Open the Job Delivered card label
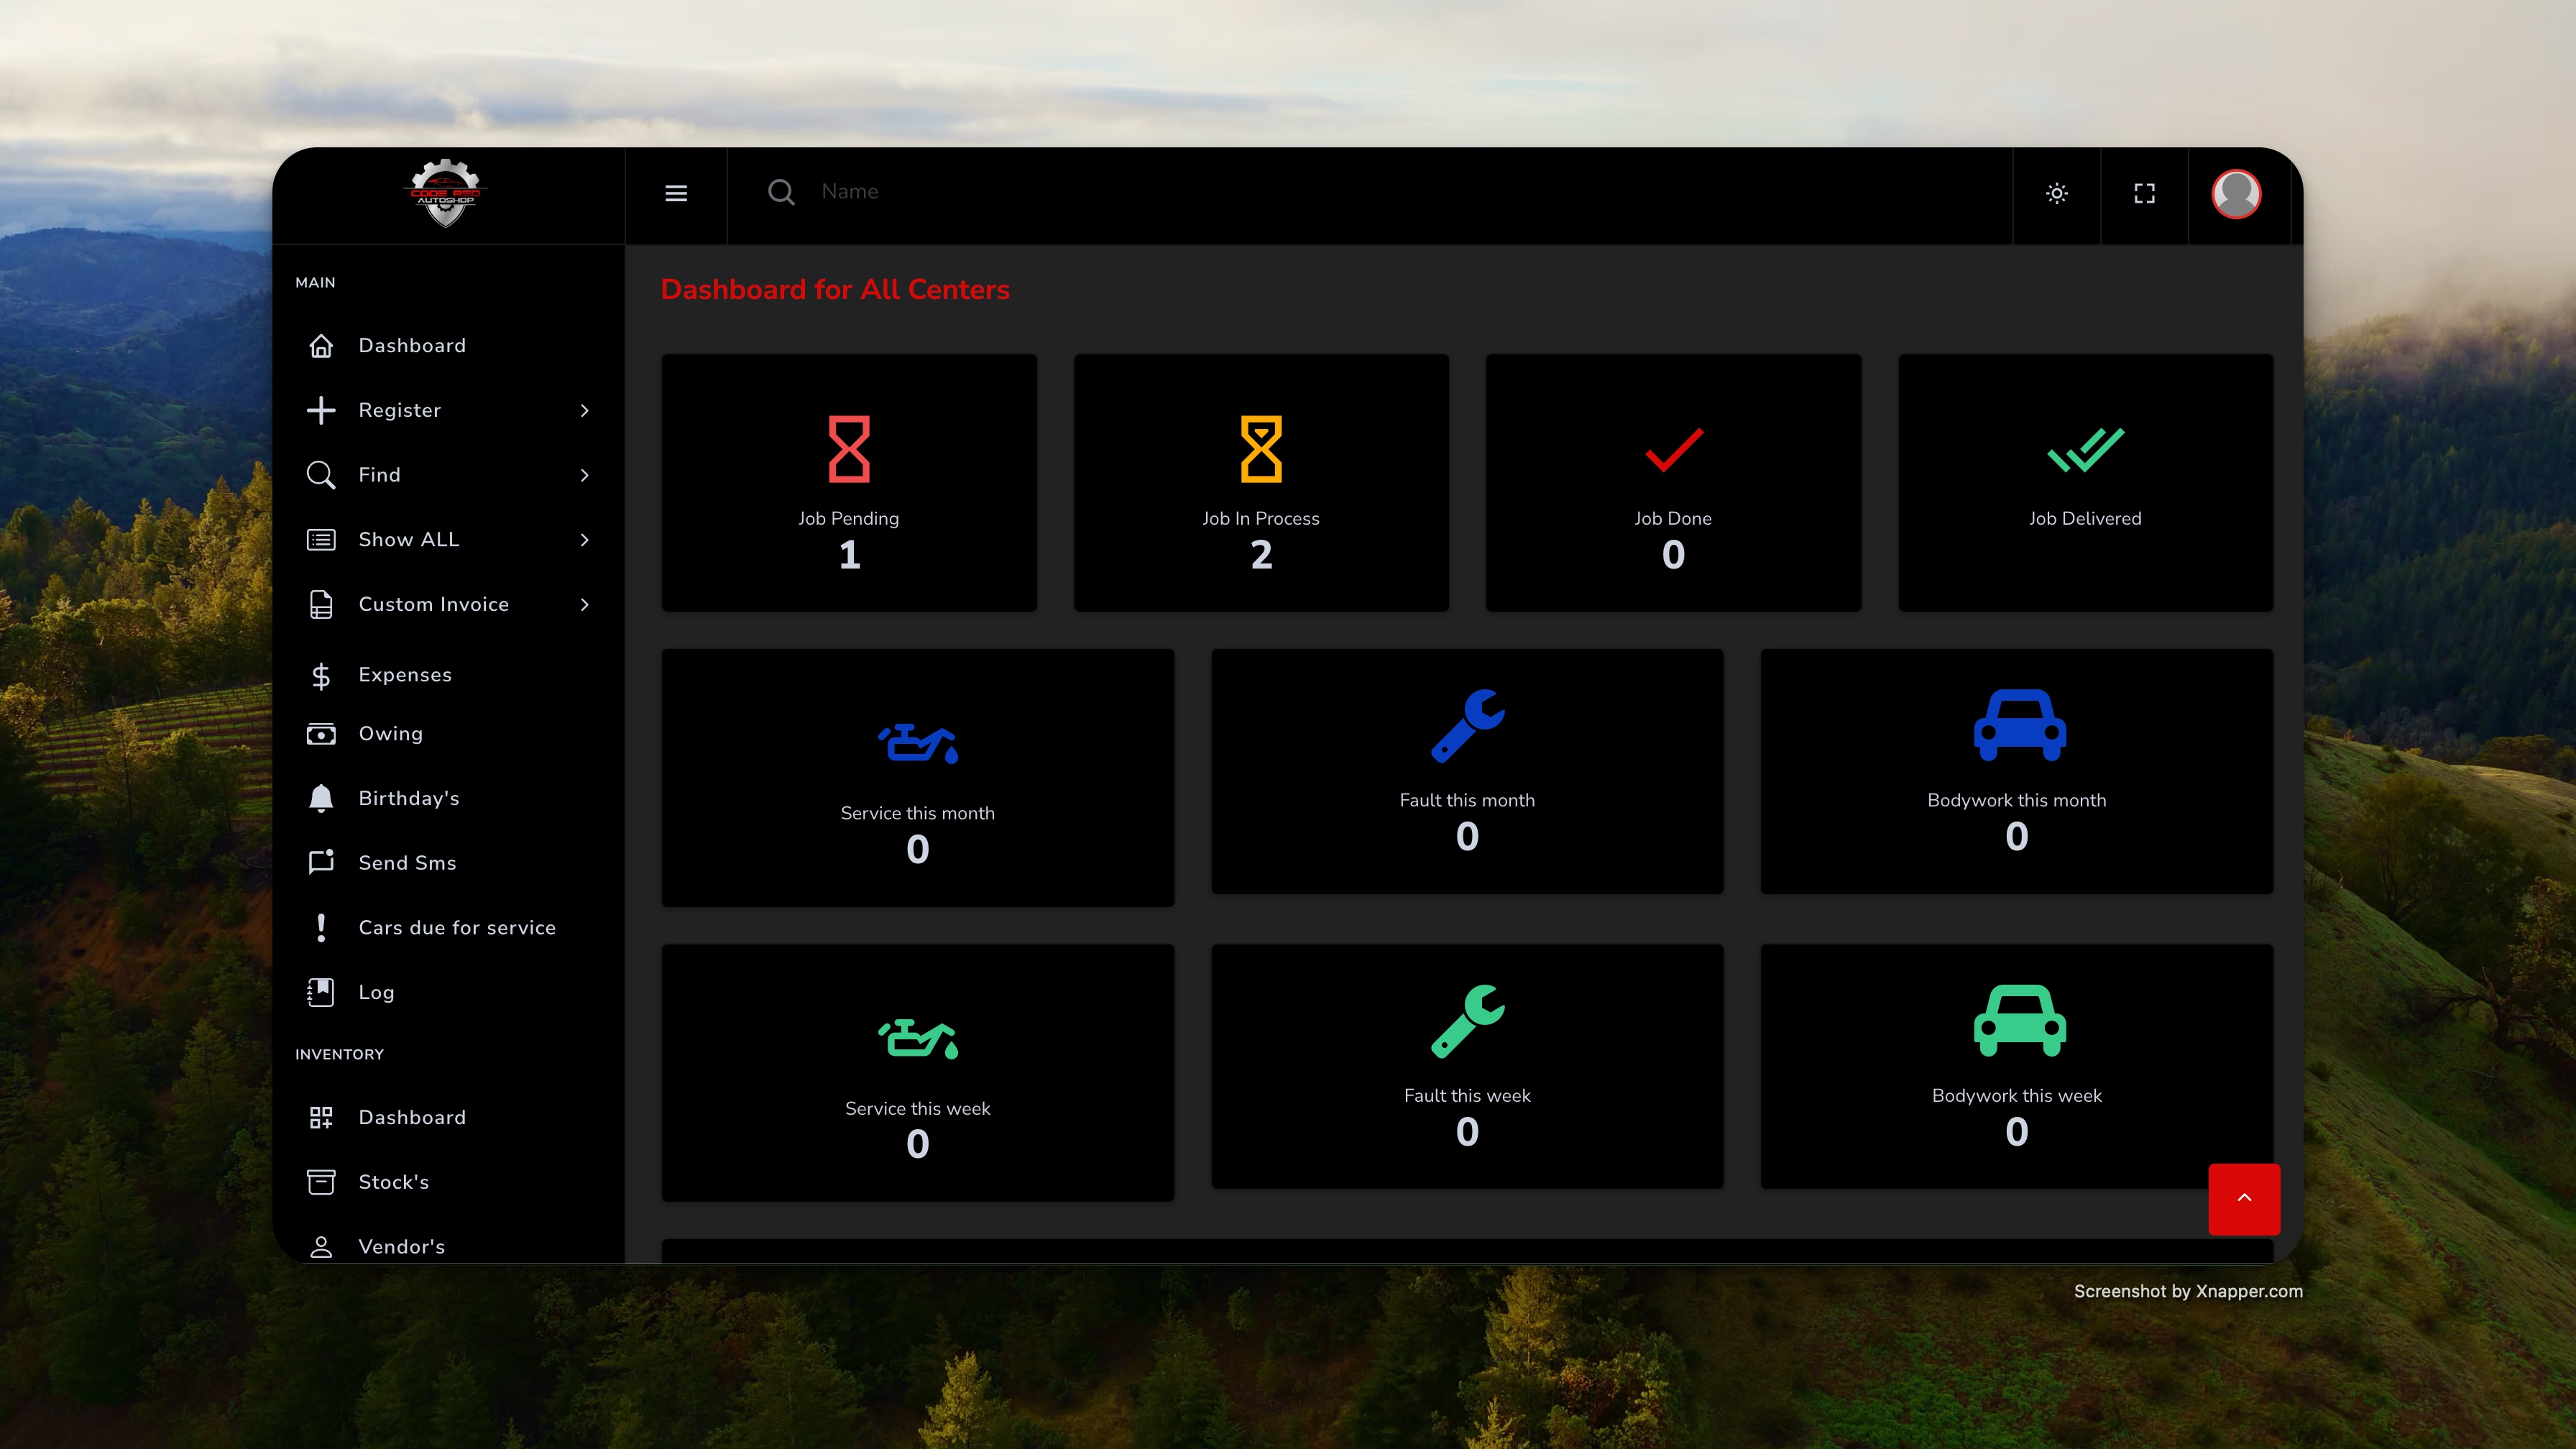 2085,518
